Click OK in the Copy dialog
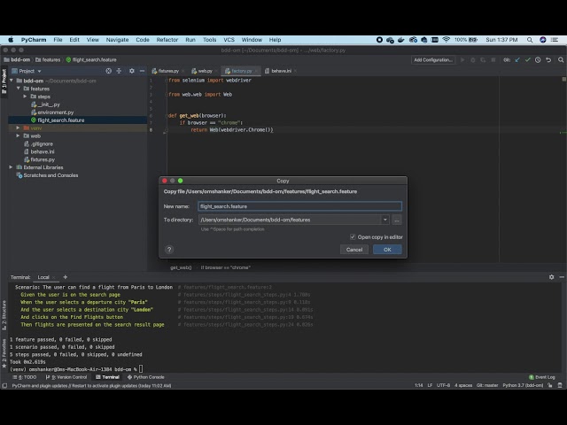Viewport: 567px width, 425px height. coord(387,250)
